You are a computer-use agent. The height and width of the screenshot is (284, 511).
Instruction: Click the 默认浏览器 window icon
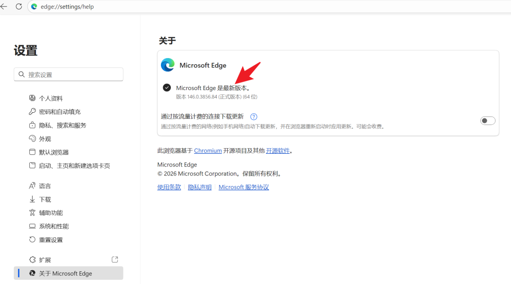click(32, 152)
